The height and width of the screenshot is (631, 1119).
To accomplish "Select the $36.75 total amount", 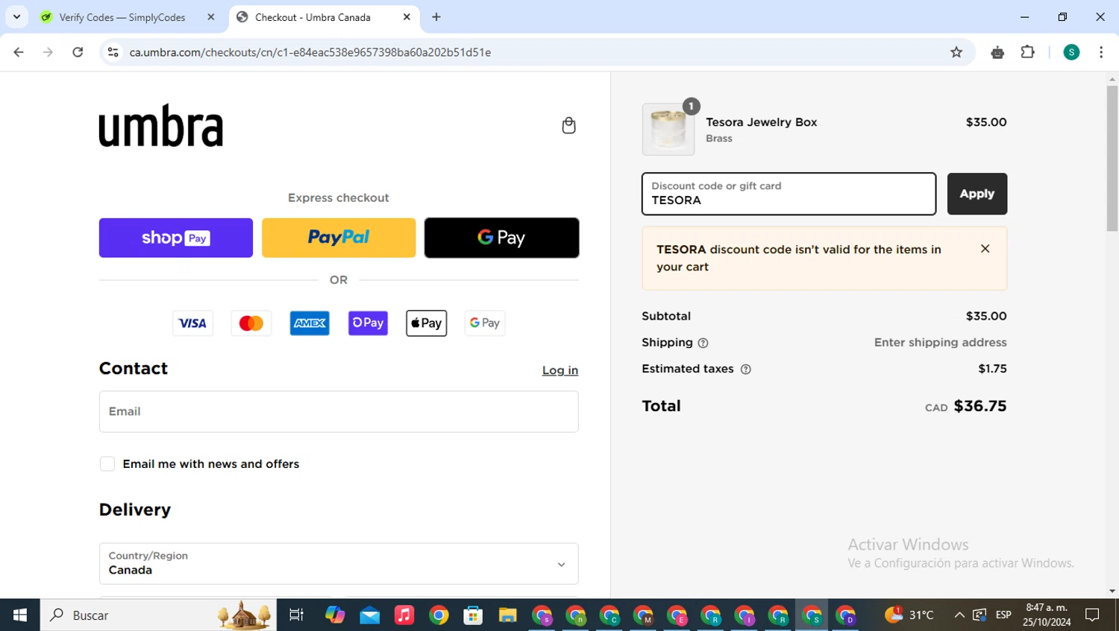I will coord(980,406).
